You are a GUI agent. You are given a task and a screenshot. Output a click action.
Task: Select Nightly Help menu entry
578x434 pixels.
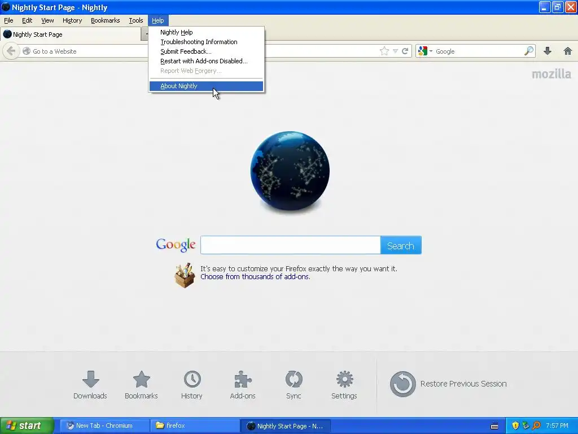point(206,32)
